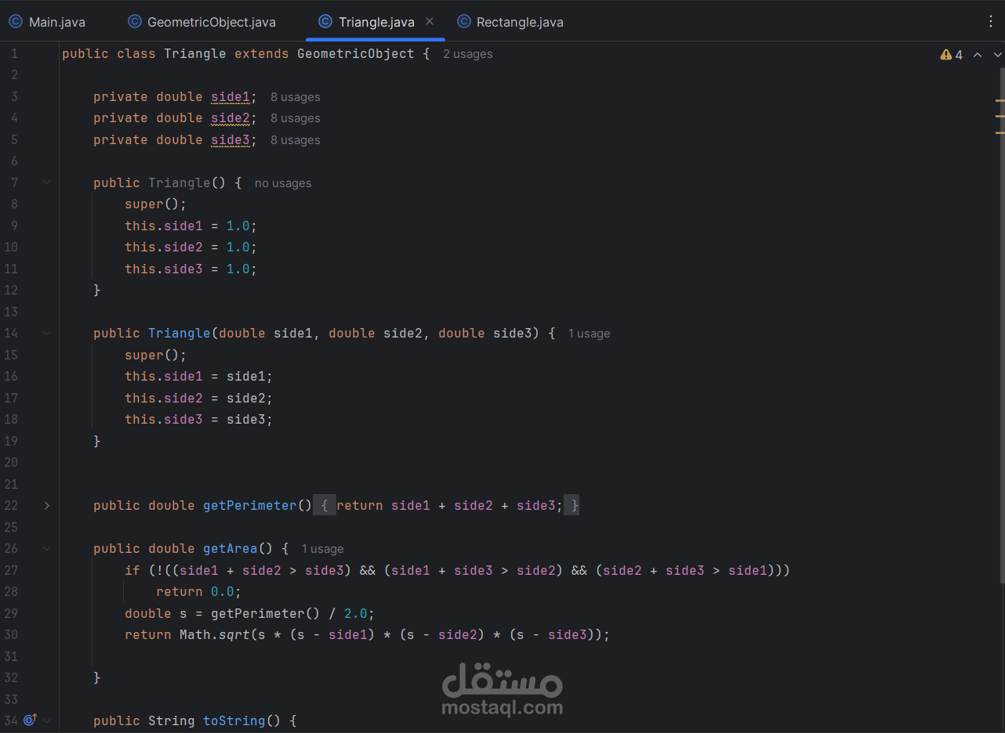Close the Triangle.java tab

(430, 21)
